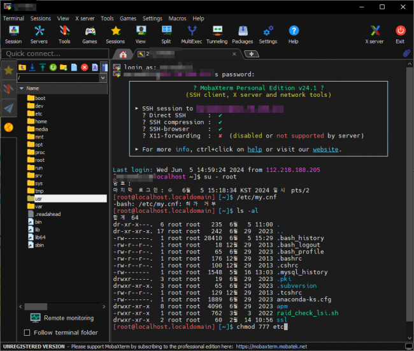This screenshot has height=351, width=414.
Task: Click the red Exit power icon
Action: [x=400, y=34]
